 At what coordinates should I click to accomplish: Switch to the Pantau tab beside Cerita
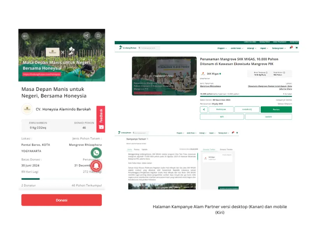point(137,150)
